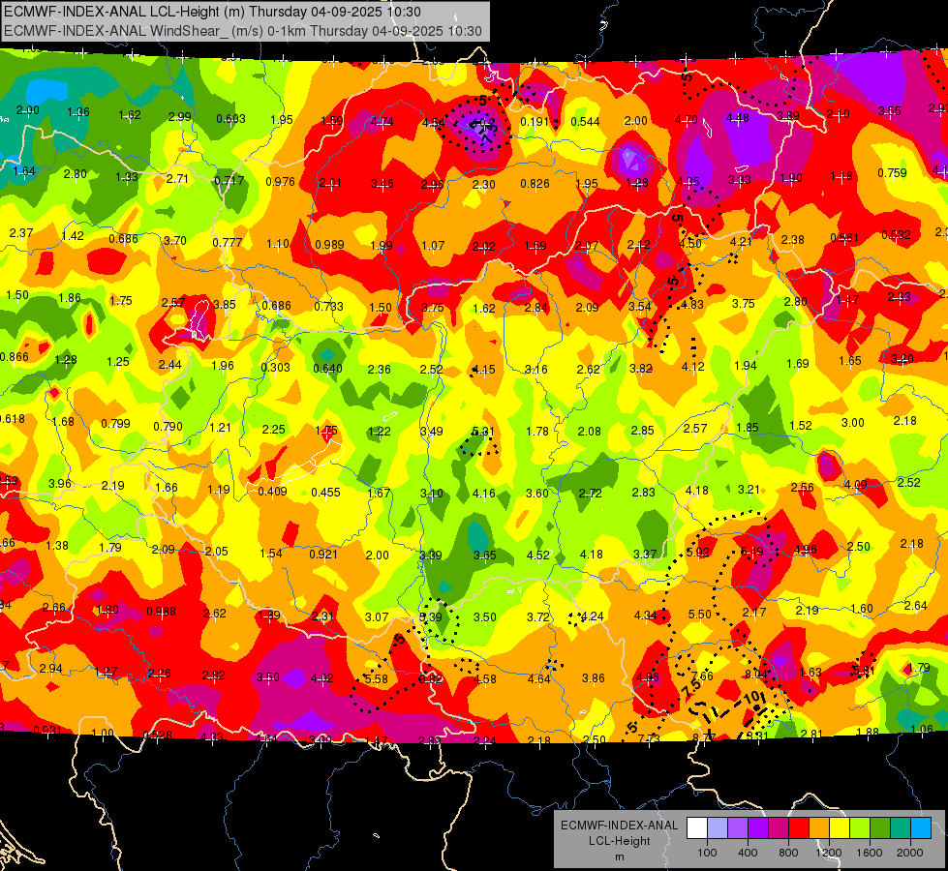Click the wind shear value 0.191
Viewport: 948px width, 871px height.
(x=535, y=121)
